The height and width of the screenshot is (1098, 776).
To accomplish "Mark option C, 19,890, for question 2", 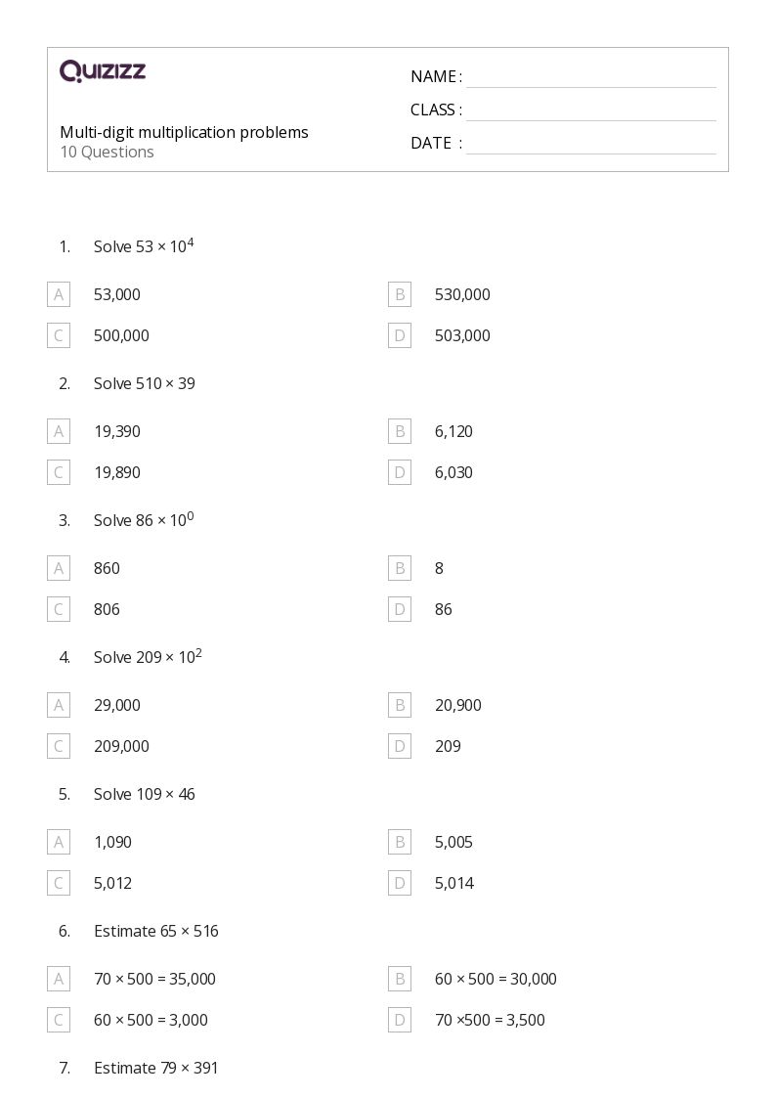I will 59,472.
